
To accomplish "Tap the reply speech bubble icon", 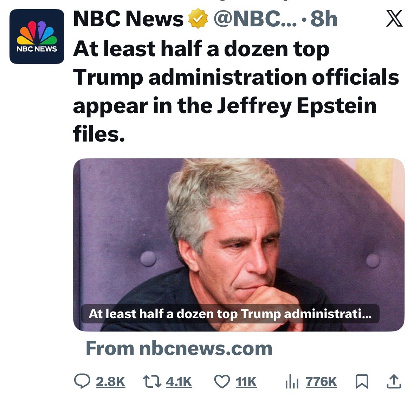I will click(x=82, y=381).
